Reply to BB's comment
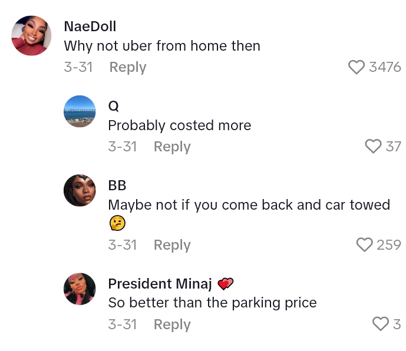 pos(172,245)
